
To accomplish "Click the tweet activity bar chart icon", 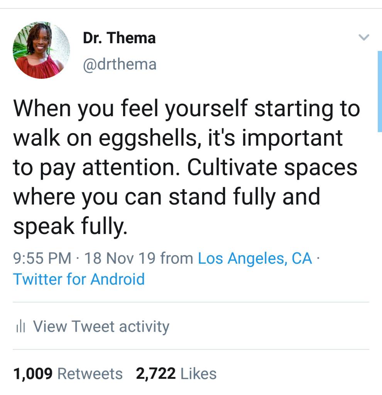I will point(20,327).
